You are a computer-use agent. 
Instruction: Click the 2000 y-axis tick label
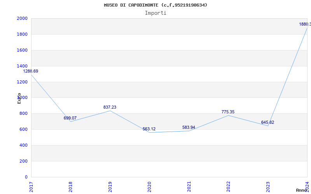click(22, 18)
